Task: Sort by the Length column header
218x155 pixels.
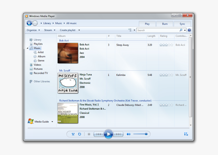Action: 153,36
